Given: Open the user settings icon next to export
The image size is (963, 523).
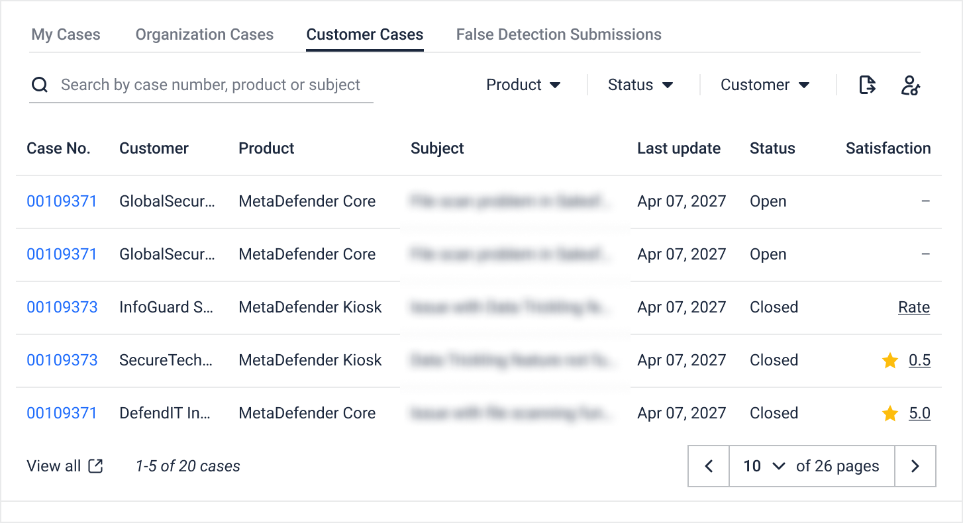Looking at the screenshot, I should (x=911, y=85).
